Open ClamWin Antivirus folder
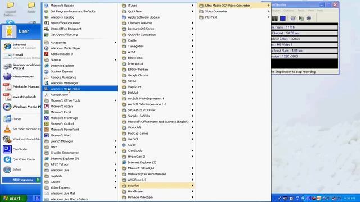Image resolution: width=360 pixels, height=202 pixels. click(157, 23)
